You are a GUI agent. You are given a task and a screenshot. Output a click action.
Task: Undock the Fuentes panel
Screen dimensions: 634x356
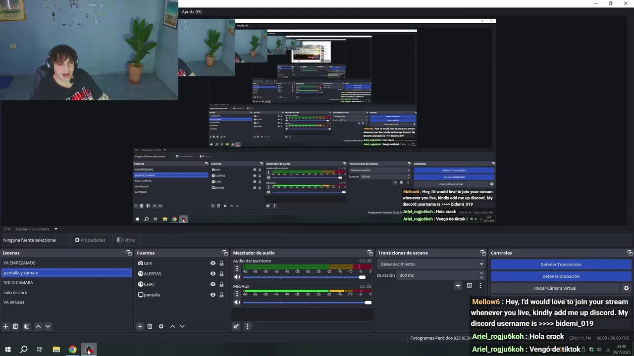point(225,253)
